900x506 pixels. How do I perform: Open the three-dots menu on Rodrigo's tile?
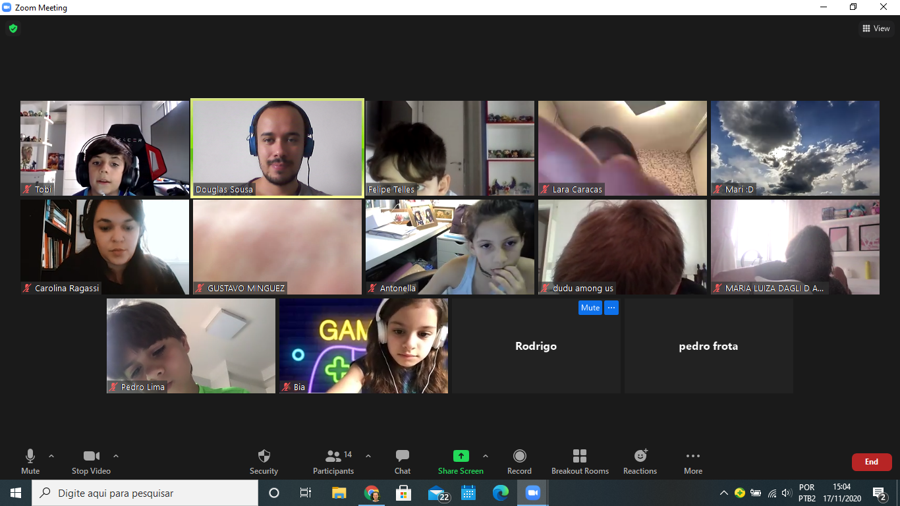611,308
